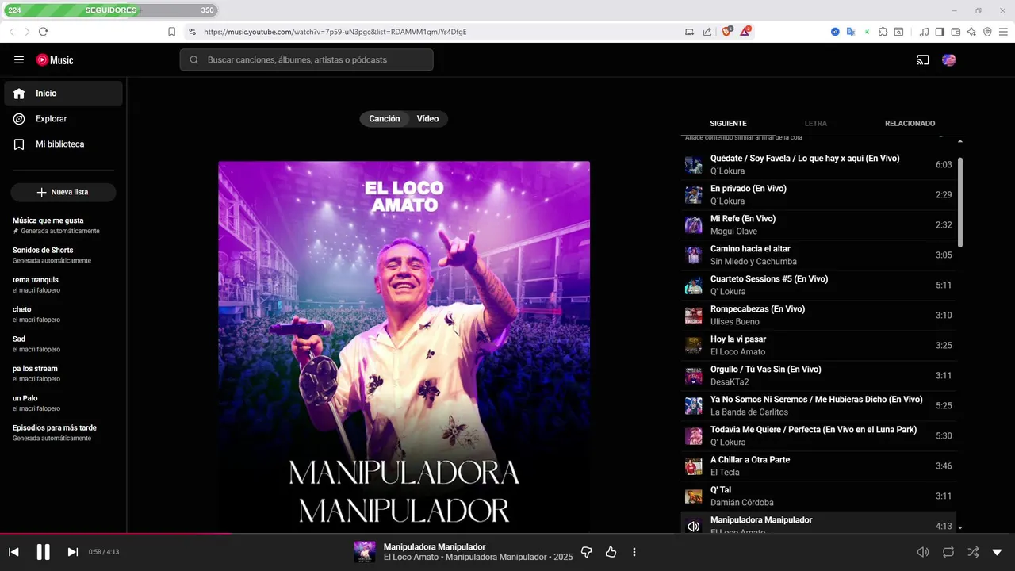
Task: Play Cuarteto Sessions #5 from queue
Action: (x=818, y=285)
